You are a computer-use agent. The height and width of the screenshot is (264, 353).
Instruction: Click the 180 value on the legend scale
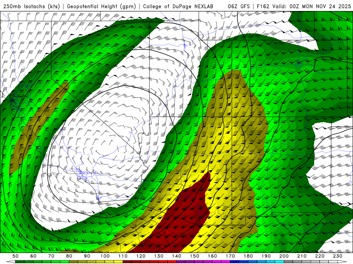[248, 256]
